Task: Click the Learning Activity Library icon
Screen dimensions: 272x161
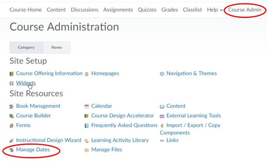Action: click(x=87, y=140)
